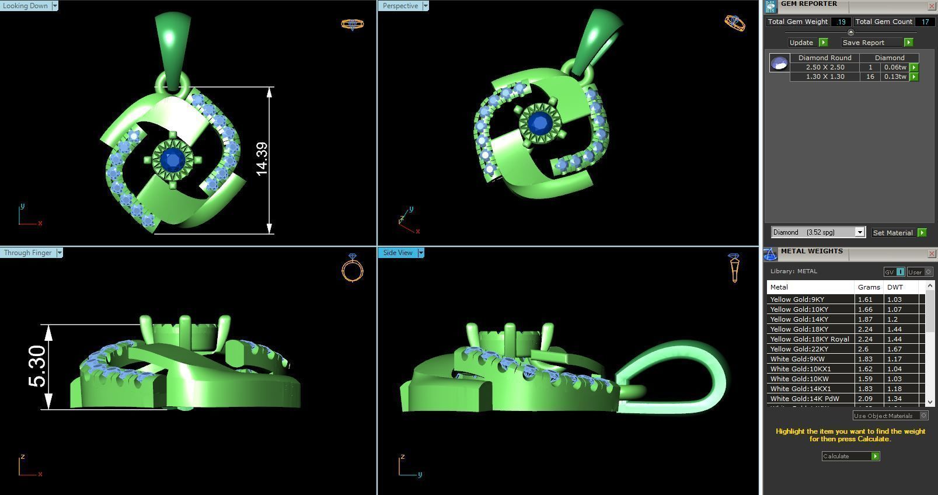Select White Gold:14KX1 row
This screenshot has height=495, width=938.
pos(846,389)
